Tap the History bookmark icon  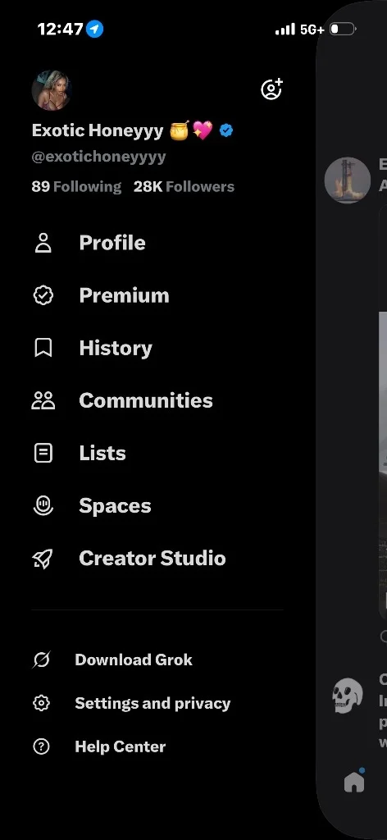coord(43,348)
